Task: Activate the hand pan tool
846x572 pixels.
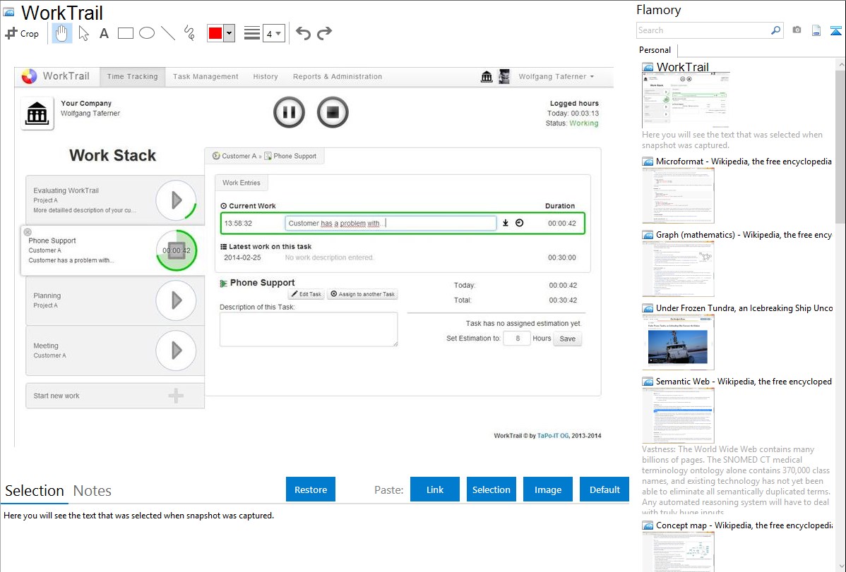Action: coord(62,33)
